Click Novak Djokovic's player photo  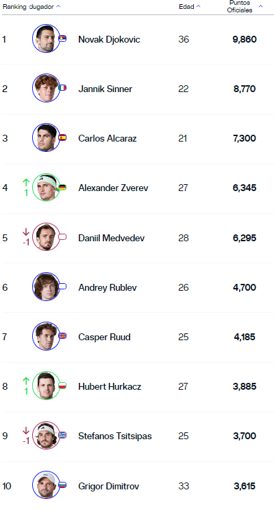click(46, 38)
